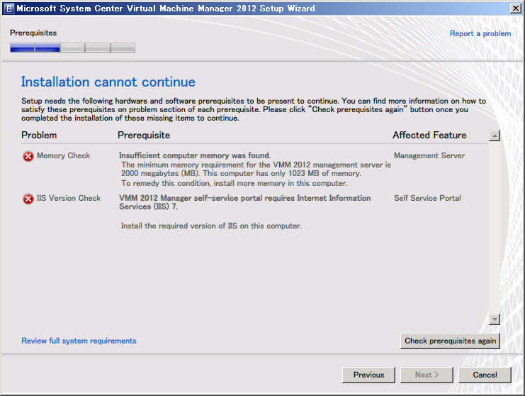Cancel the setup wizard
The height and width of the screenshot is (396, 525).
click(485, 375)
